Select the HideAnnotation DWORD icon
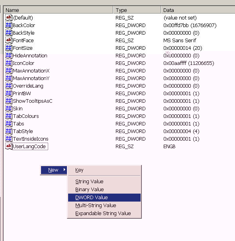Image resolution: width=235 pixels, height=241 pixels. pos(9,55)
